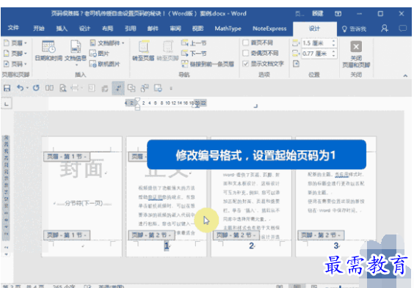Screen dimensions: 414x288
Task: Enable the 首页不同 checkbox
Action: coord(246,43)
